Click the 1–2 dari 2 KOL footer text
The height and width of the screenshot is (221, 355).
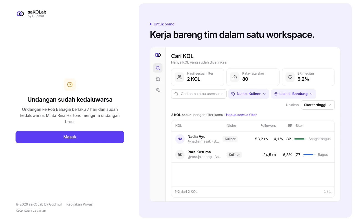[186, 192]
